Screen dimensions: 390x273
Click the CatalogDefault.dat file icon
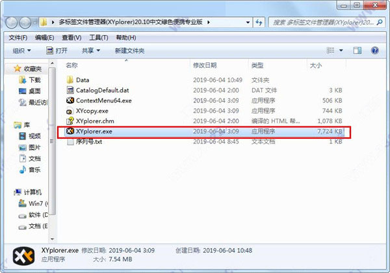(x=70, y=90)
